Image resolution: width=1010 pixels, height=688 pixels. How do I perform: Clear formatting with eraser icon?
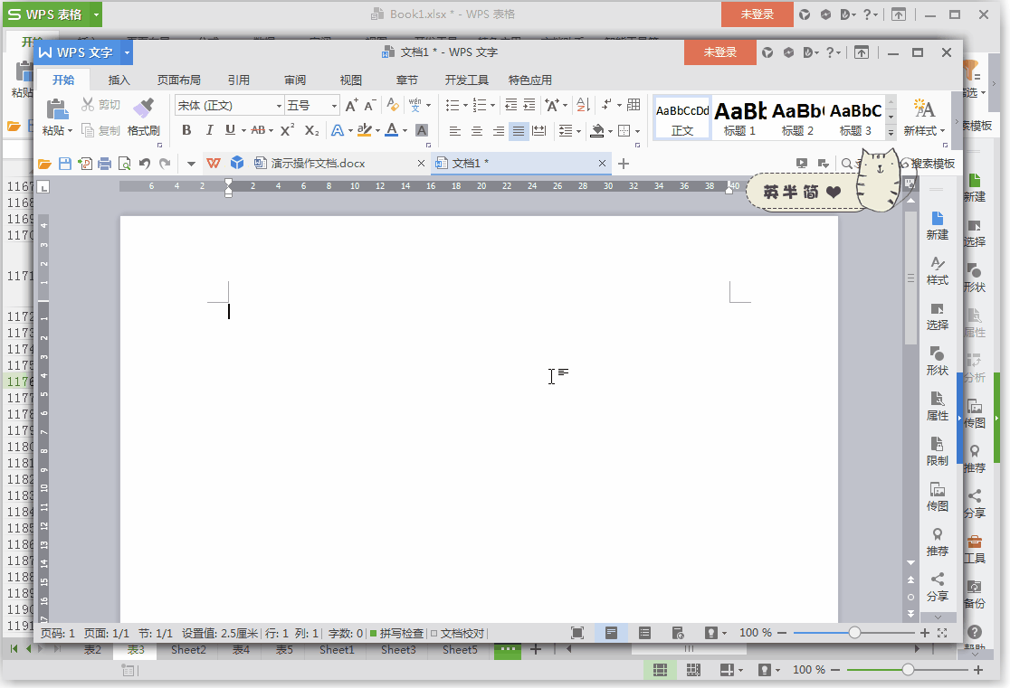pos(392,105)
